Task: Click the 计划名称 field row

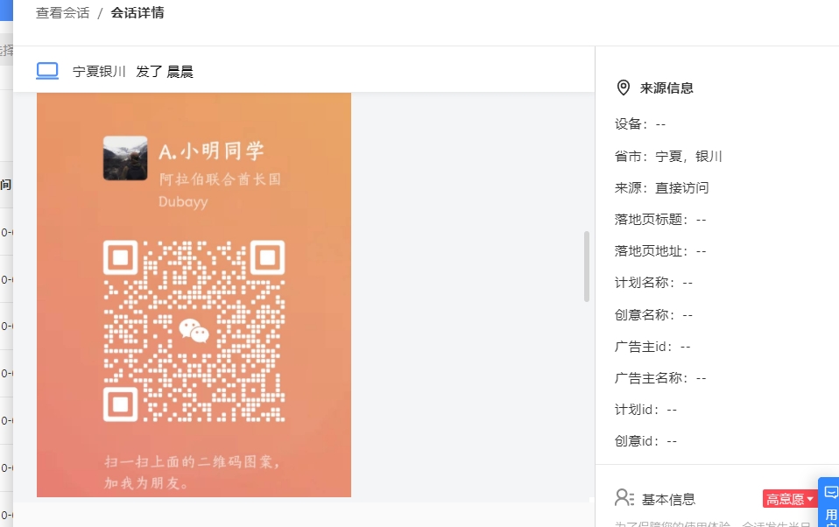Action: 654,283
